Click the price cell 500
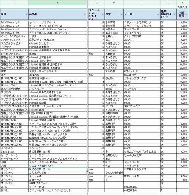The width and height of the screenshot is (189, 195). pos(183,180)
